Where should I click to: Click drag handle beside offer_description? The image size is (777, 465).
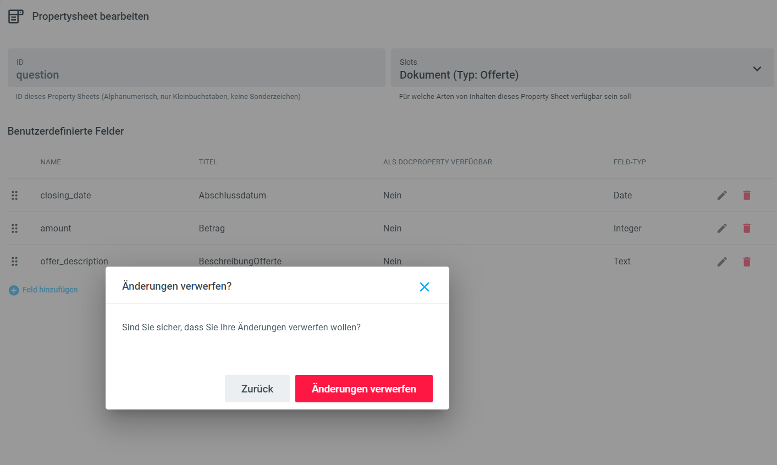pyautogui.click(x=15, y=262)
